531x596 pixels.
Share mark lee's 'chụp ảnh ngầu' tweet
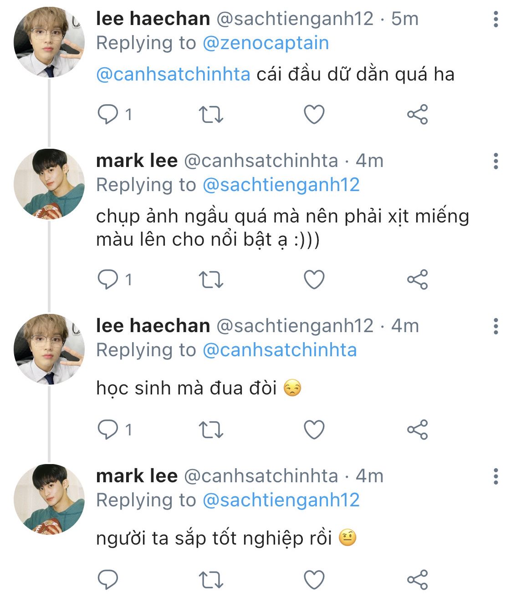(417, 279)
